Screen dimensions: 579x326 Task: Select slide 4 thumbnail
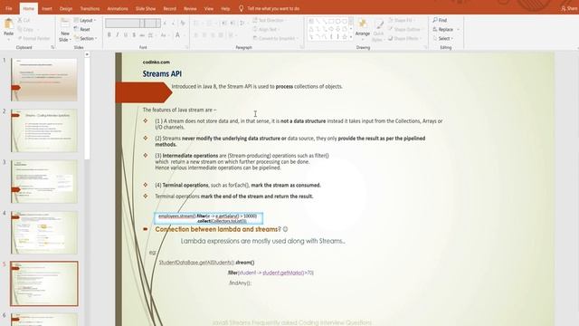coord(44,233)
